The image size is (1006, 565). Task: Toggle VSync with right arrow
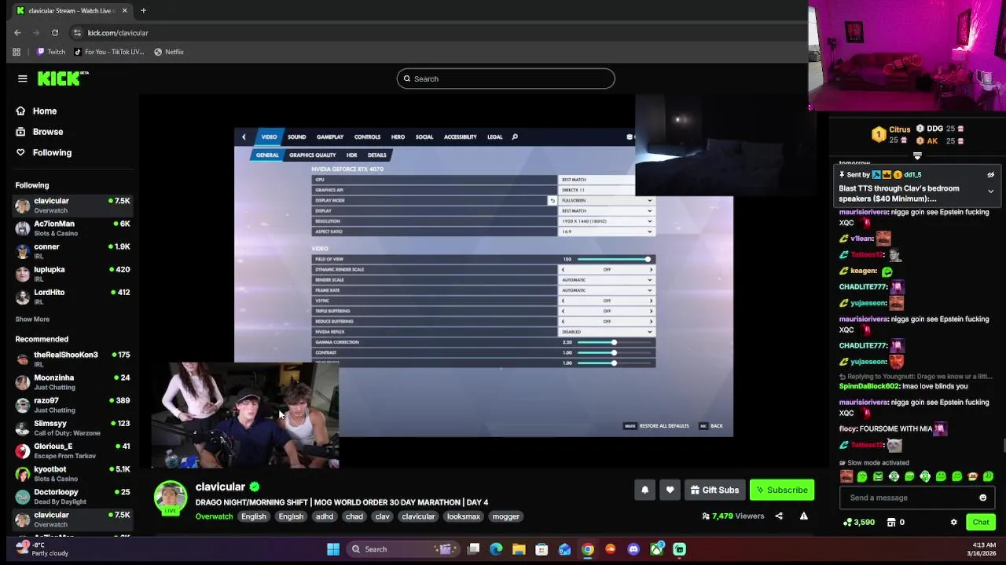[651, 301]
